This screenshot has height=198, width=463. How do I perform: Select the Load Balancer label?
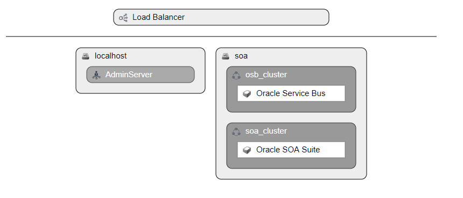tap(158, 17)
